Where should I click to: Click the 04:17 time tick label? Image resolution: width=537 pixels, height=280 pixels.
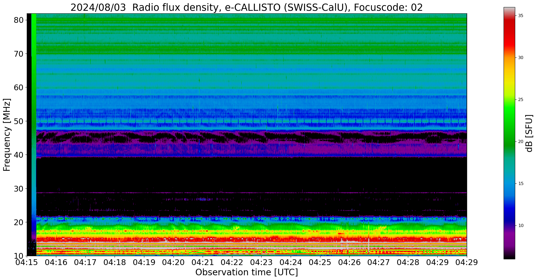click(85, 262)
